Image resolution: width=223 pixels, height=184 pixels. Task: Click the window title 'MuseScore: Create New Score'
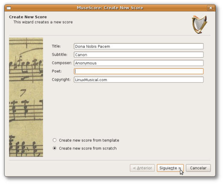[110, 8]
